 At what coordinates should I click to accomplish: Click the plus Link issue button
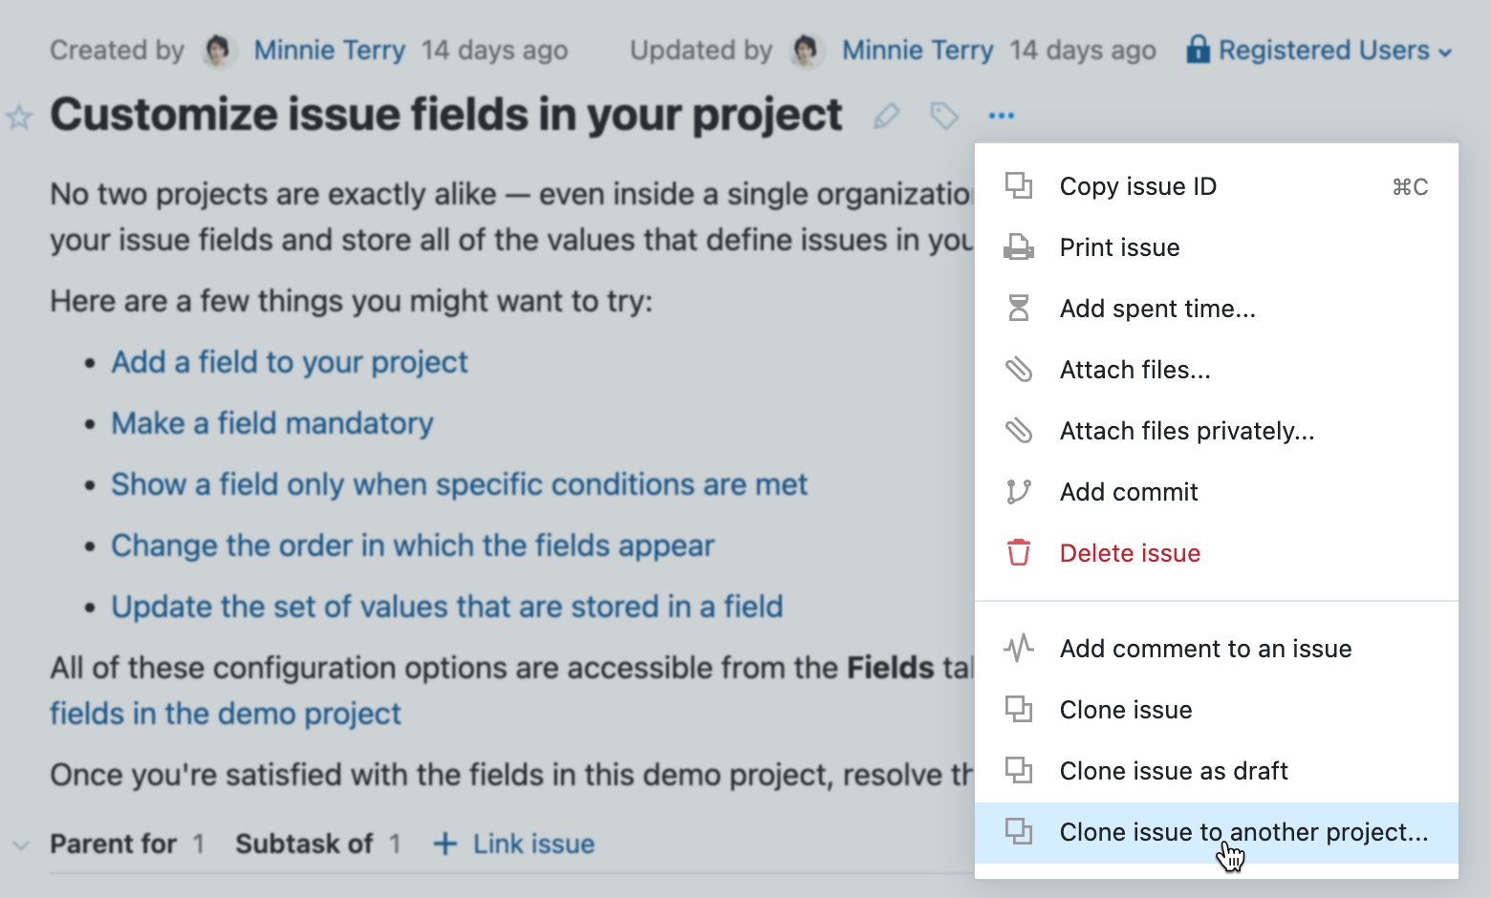point(514,845)
